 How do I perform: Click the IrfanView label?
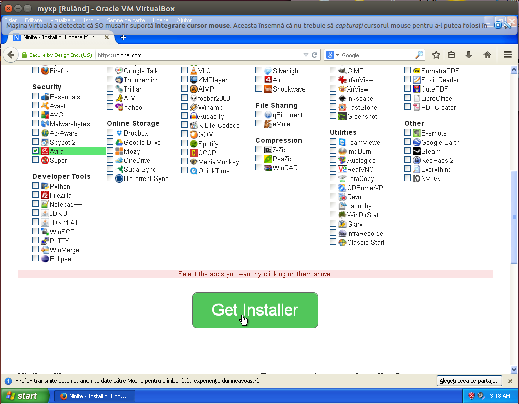[360, 80]
